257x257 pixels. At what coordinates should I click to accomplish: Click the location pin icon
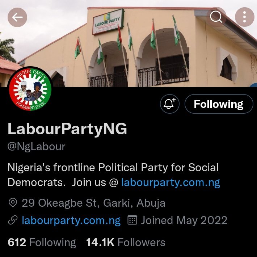click(x=13, y=203)
